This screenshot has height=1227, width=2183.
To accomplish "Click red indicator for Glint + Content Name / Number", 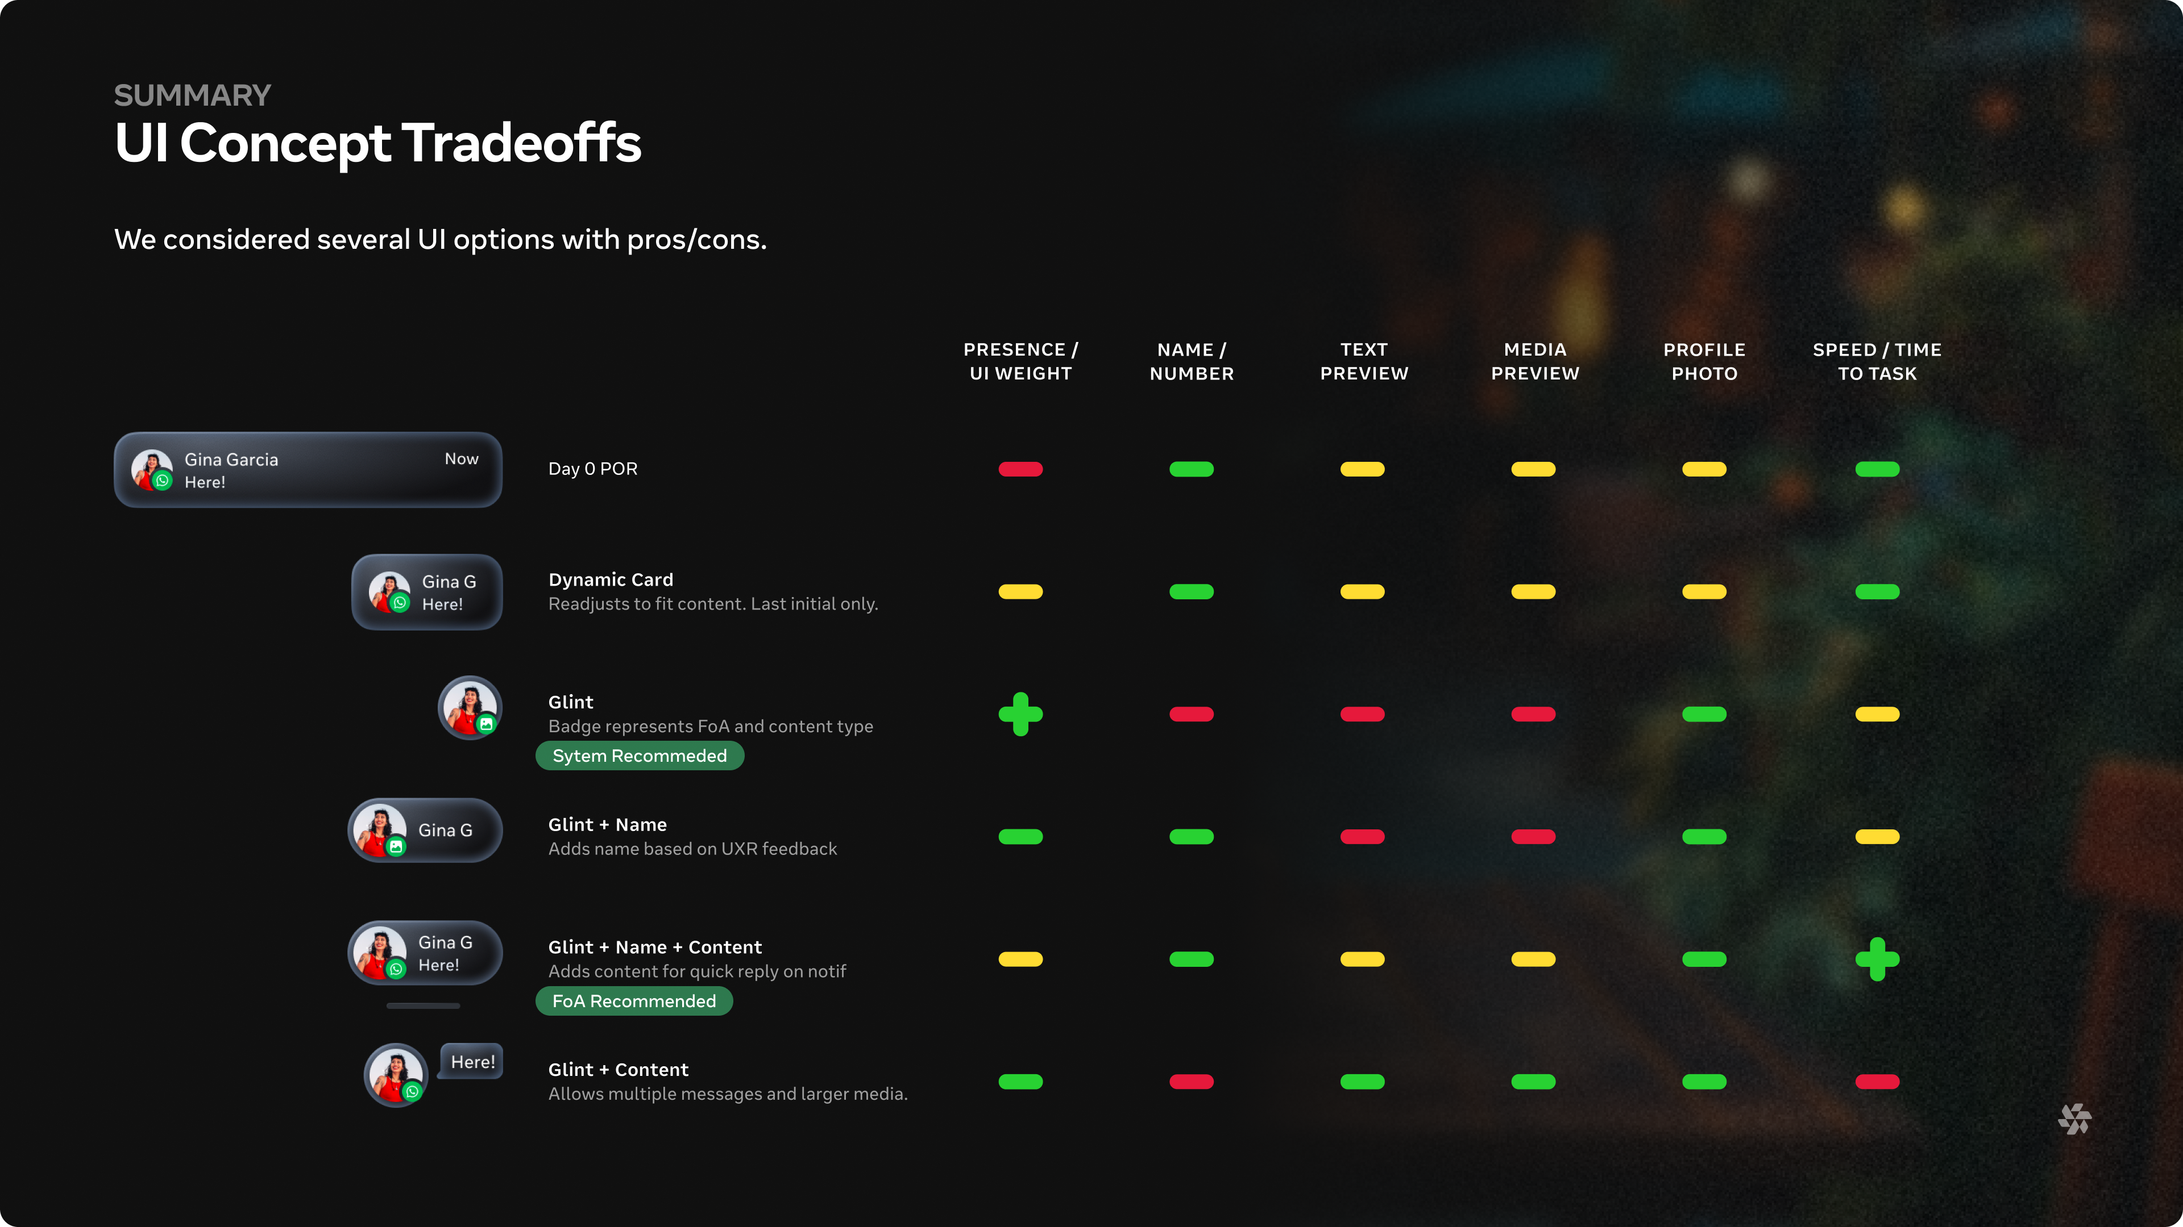I will tap(1192, 1082).
